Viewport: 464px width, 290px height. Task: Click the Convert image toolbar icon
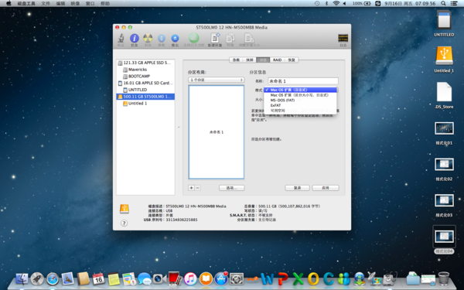point(230,38)
